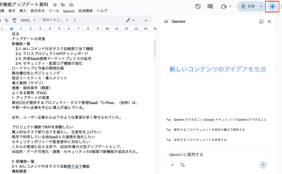Click 2-3. 外部SaaS連携マーケットプレイスの拡充
282x174 pixels.
tap(53, 59)
